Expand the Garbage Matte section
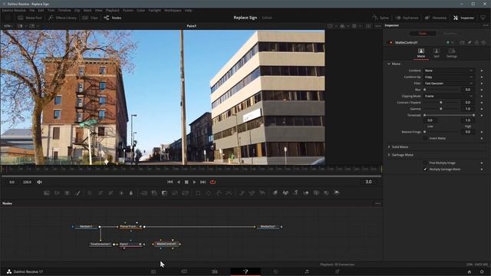The image size is (491, 276). [389, 155]
